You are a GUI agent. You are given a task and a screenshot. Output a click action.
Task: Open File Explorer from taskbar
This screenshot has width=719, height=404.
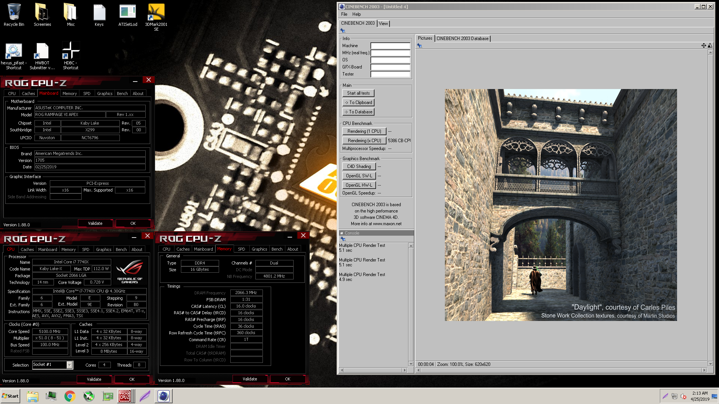[33, 396]
